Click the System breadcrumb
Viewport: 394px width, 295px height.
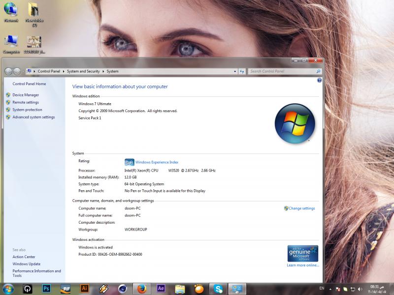tap(112, 71)
